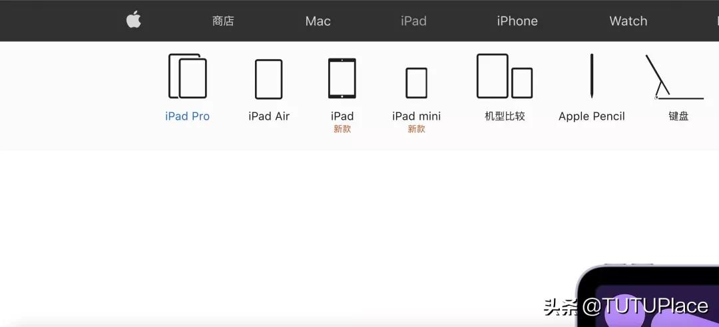
Task: Choose the iPad icon with home button
Action: coord(342,78)
